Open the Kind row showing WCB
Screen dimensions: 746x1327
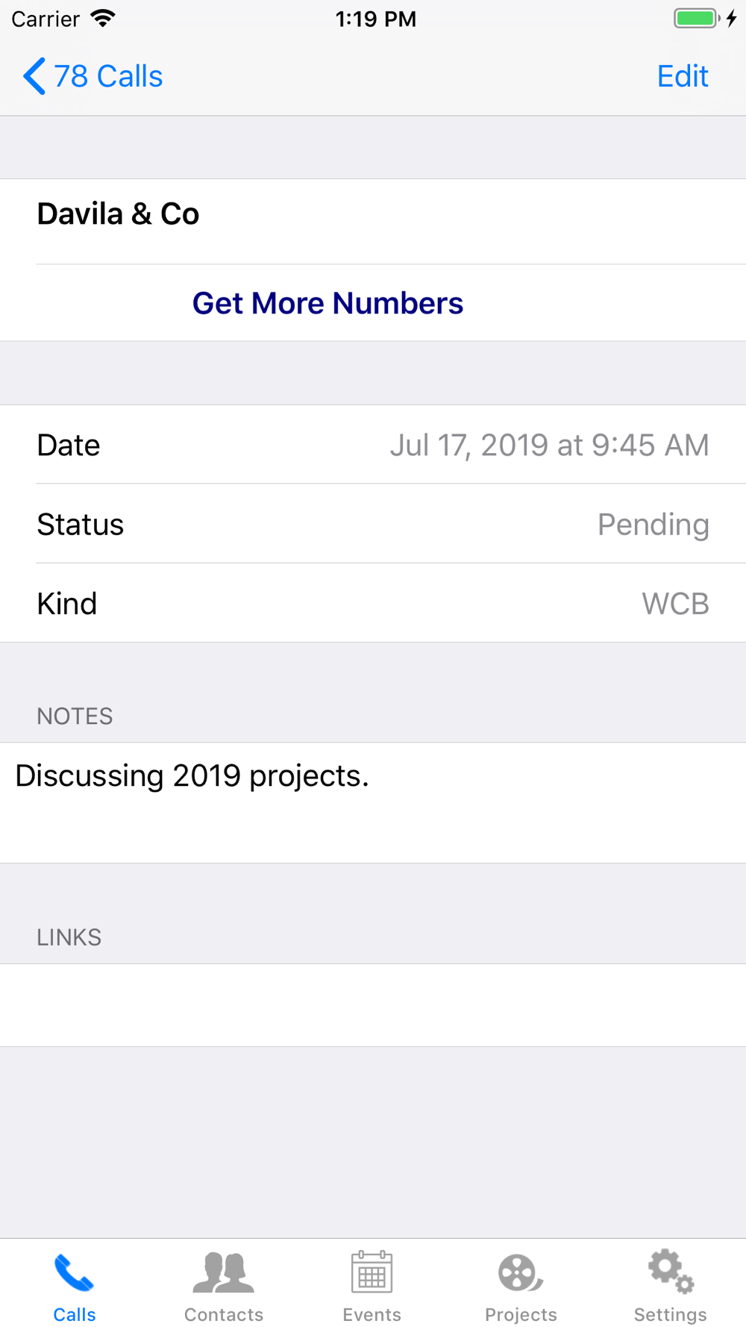[373, 603]
